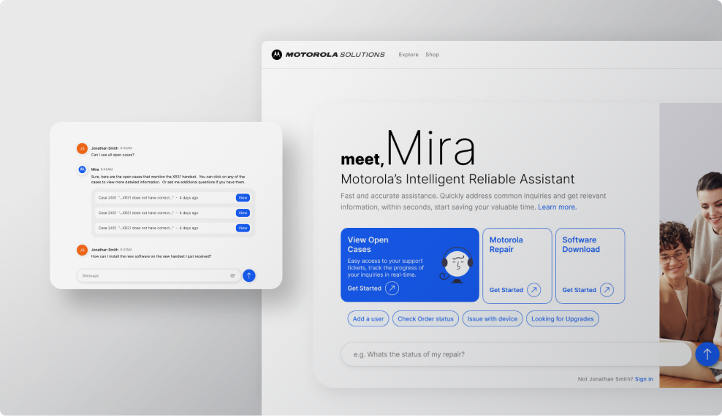722x417 pixels.
Task: Click the large blue send arrow beside repair field
Action: click(707, 354)
